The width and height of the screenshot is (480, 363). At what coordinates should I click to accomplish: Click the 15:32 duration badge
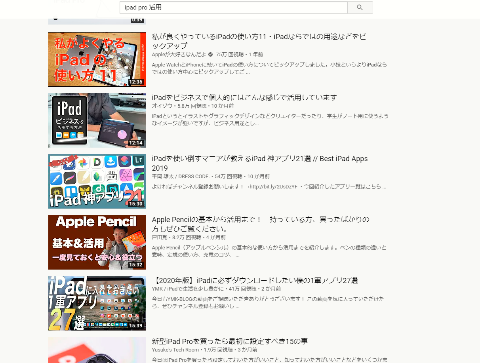pyautogui.click(x=136, y=265)
